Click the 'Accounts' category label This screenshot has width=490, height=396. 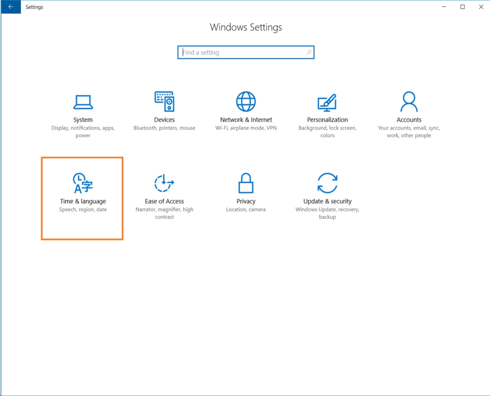coord(409,120)
